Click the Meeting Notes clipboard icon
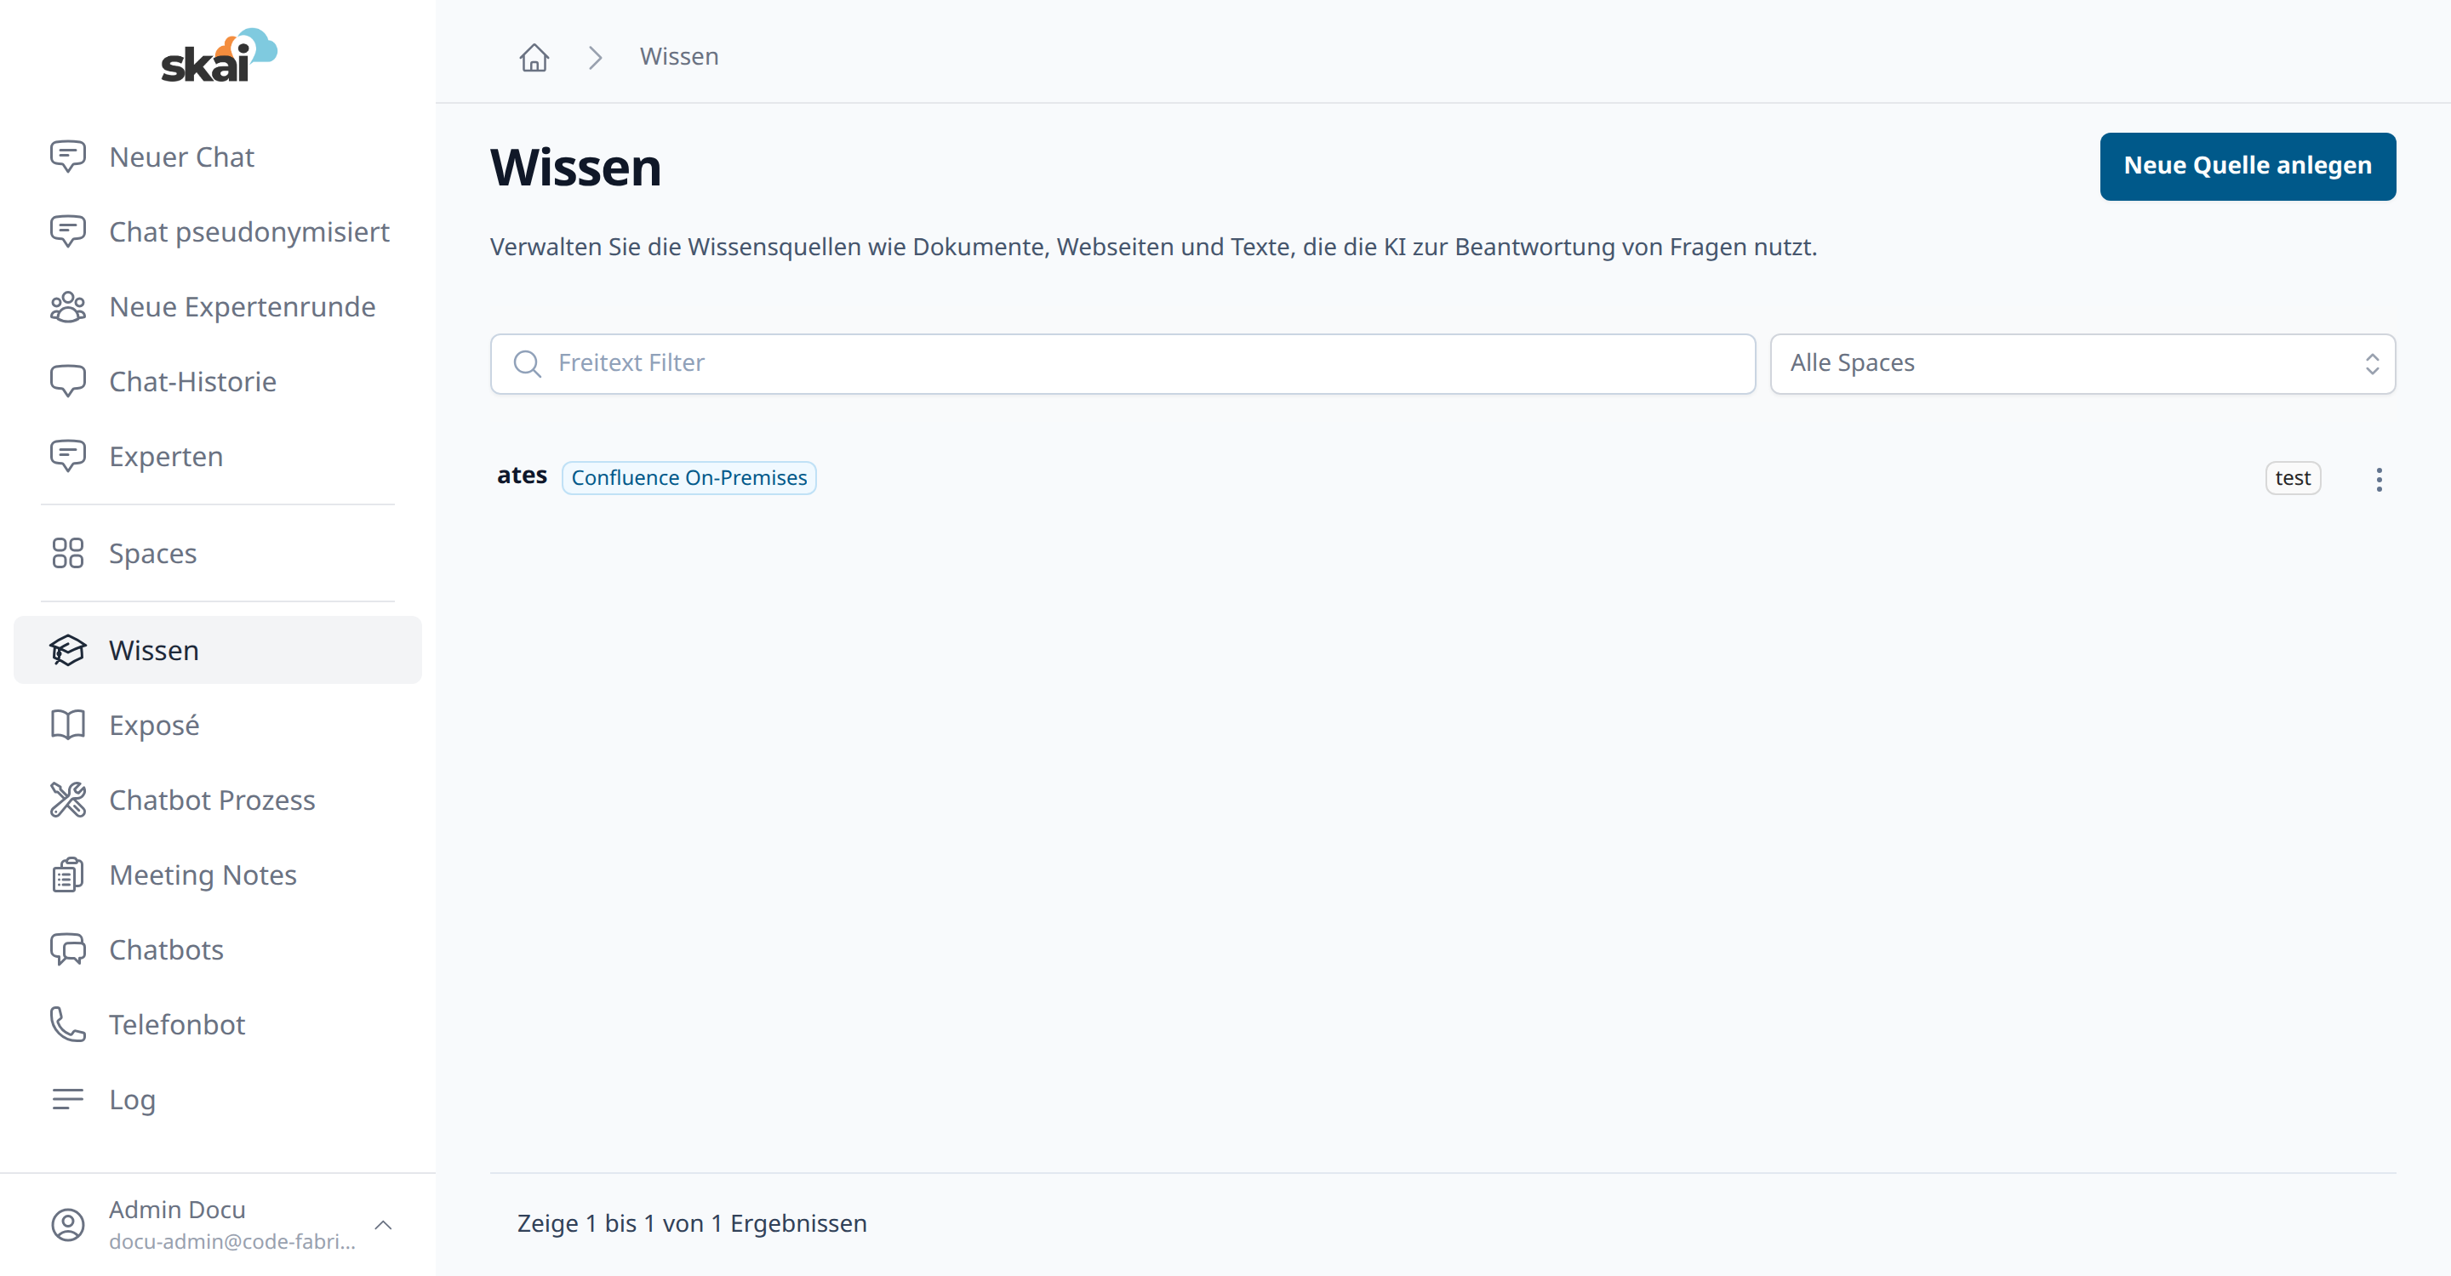The height and width of the screenshot is (1276, 2451). [67, 875]
